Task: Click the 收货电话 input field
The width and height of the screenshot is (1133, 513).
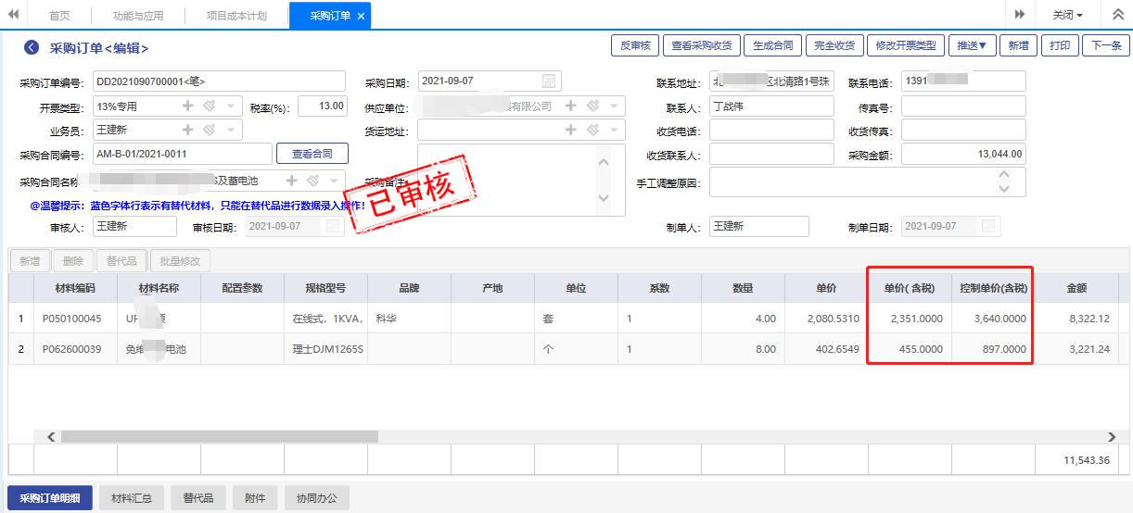Action: pos(771,131)
